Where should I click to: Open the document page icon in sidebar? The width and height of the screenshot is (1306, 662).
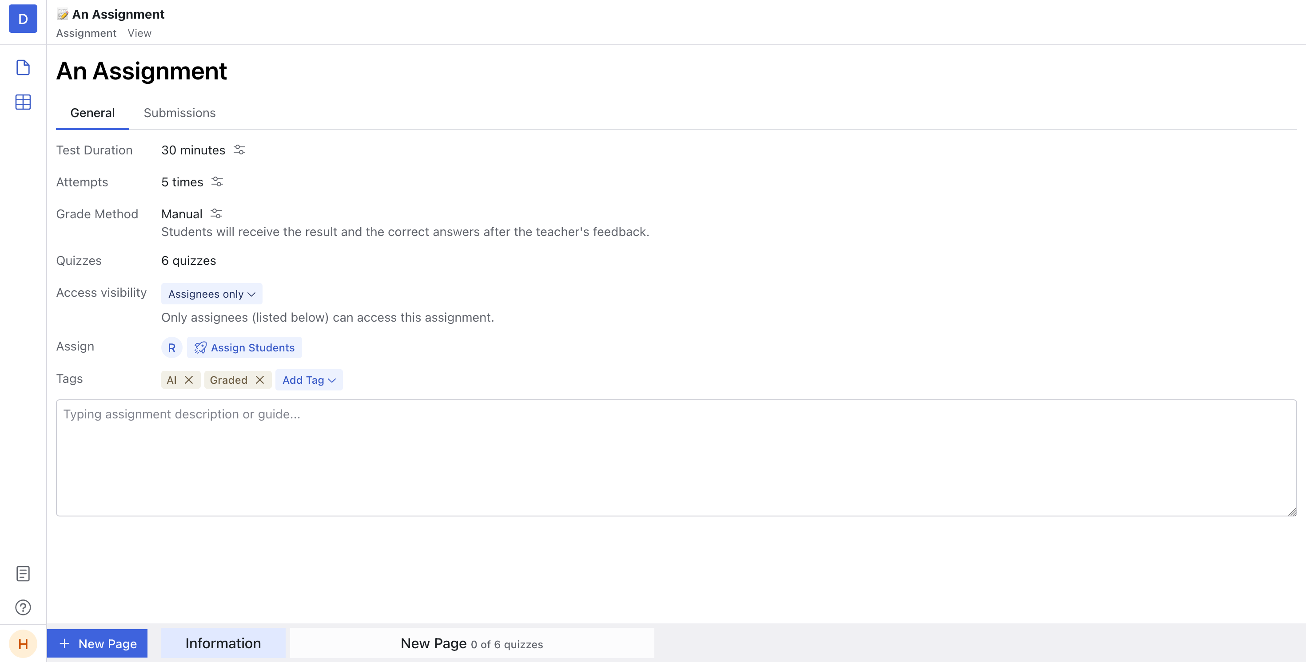(x=23, y=67)
